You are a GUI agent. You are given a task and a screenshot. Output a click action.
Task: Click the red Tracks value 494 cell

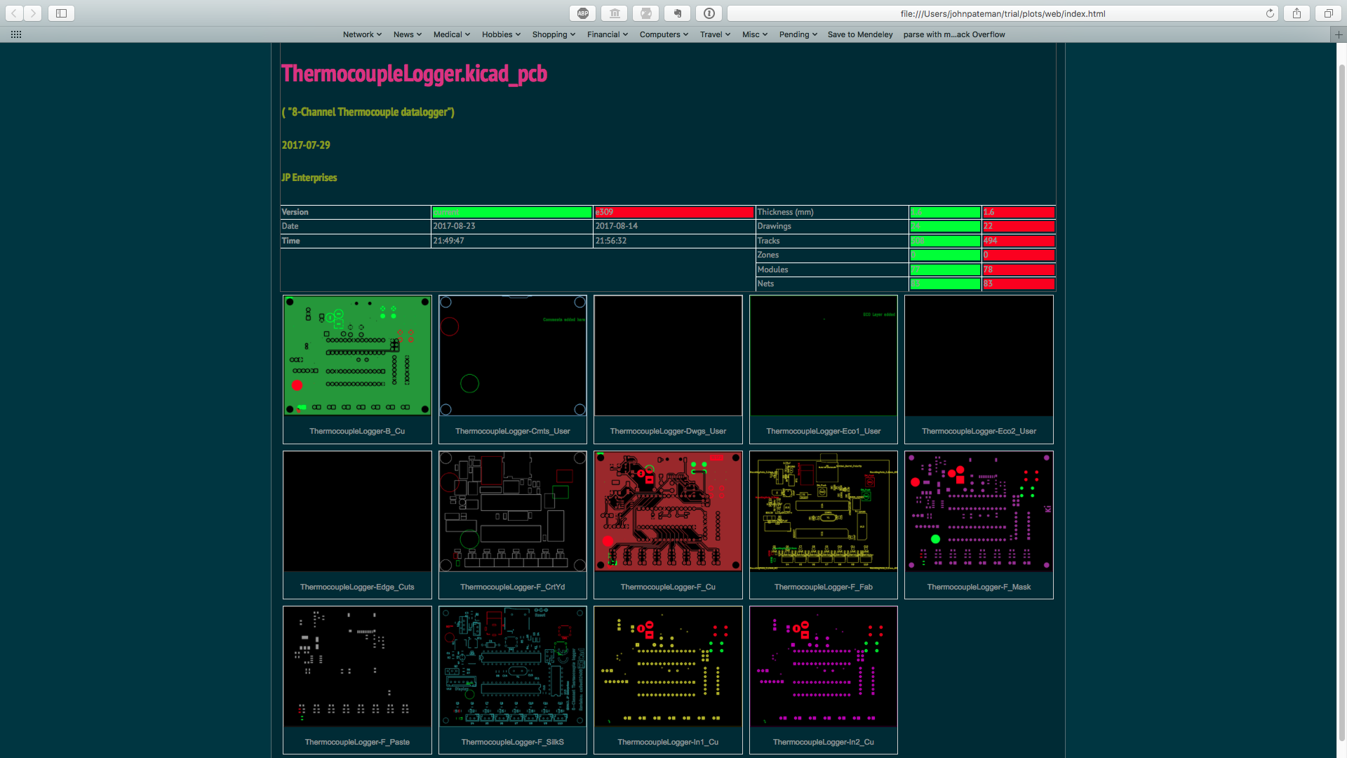[1018, 241]
